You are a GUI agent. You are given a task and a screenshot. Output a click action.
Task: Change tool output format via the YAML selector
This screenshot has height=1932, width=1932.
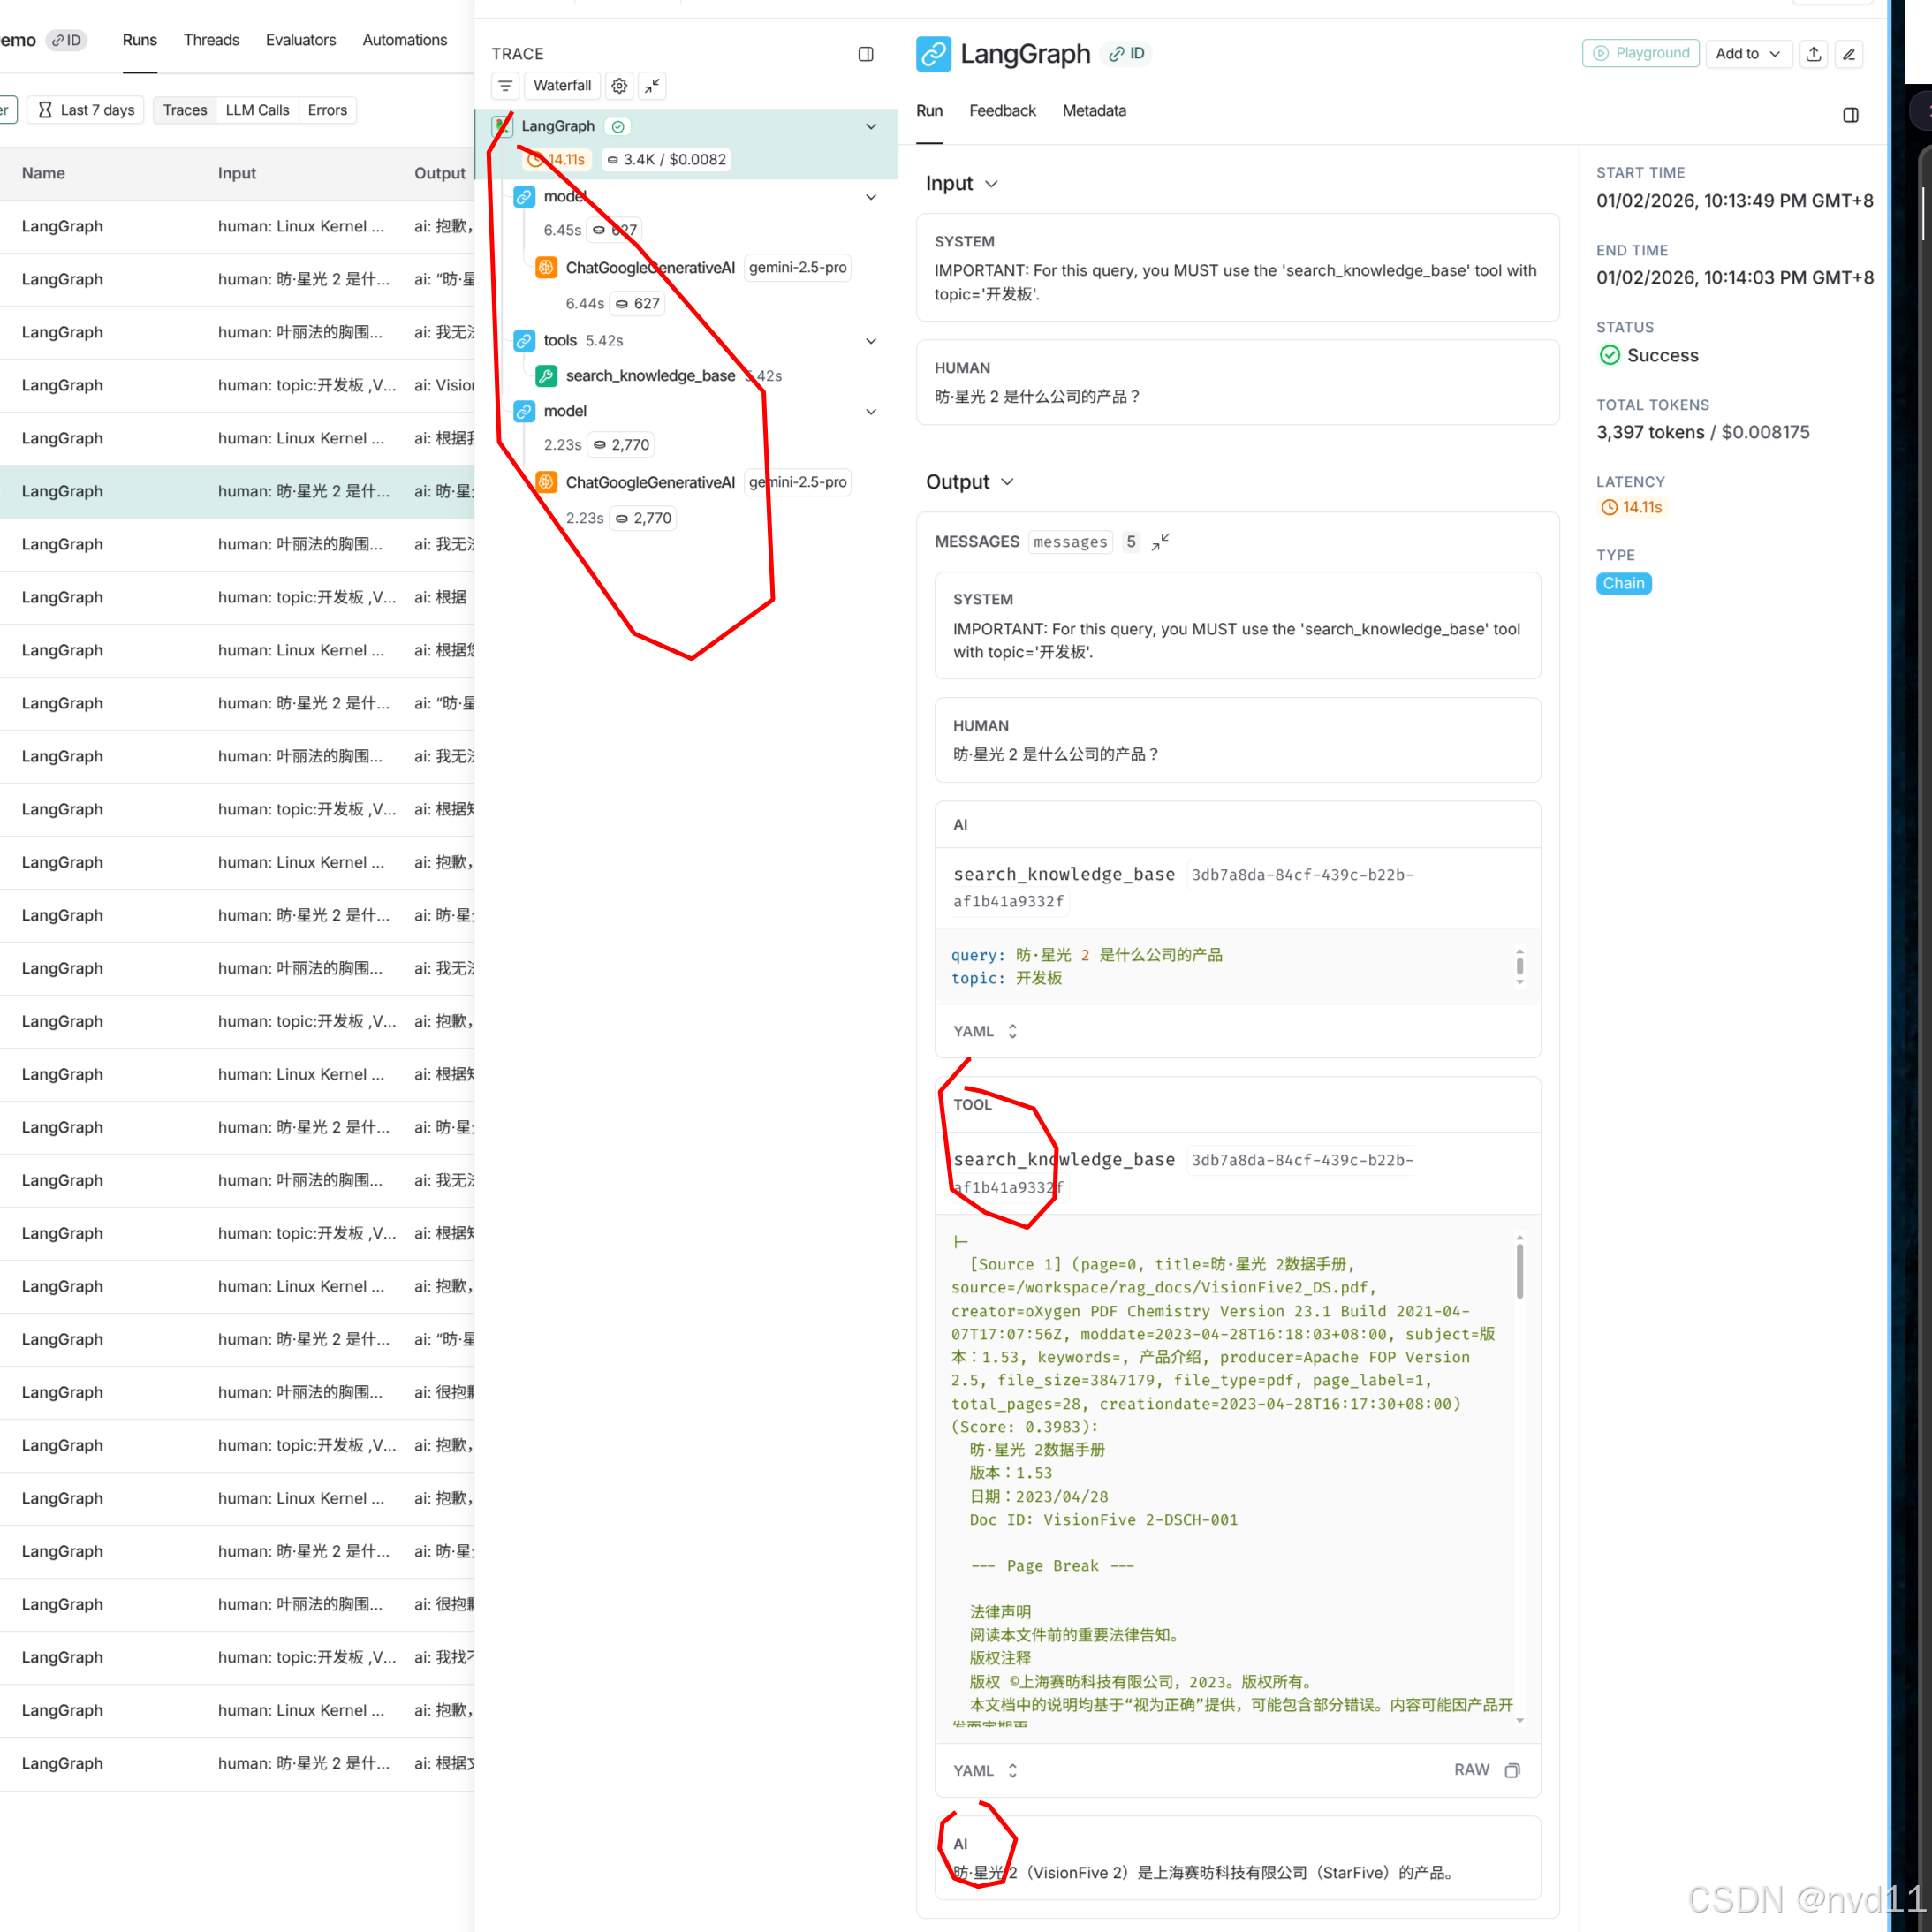point(984,1770)
